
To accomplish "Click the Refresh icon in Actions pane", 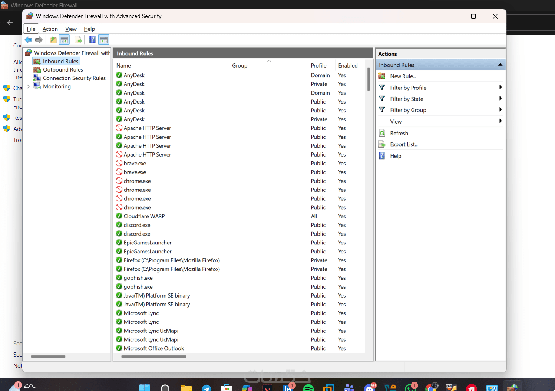I will [x=382, y=133].
